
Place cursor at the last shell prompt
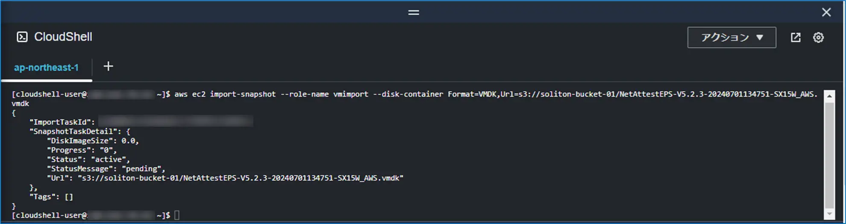[177, 215]
